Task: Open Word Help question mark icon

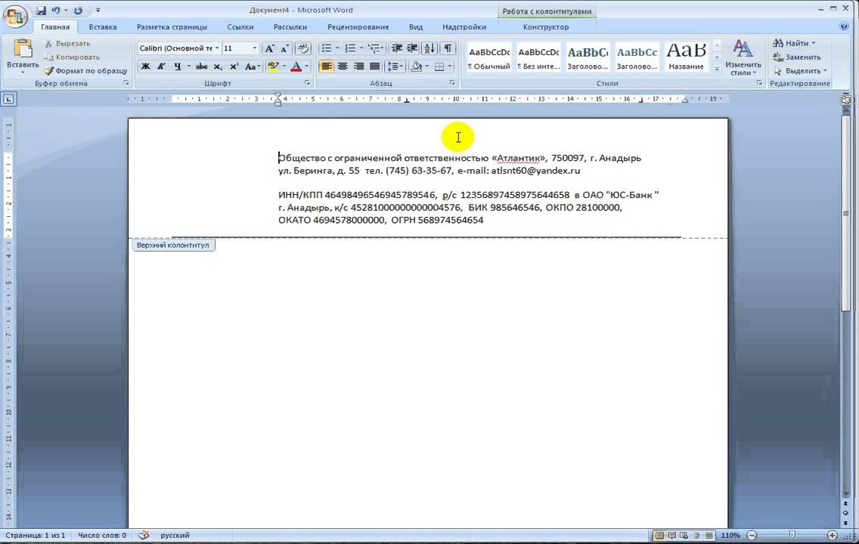Action: pos(844,26)
